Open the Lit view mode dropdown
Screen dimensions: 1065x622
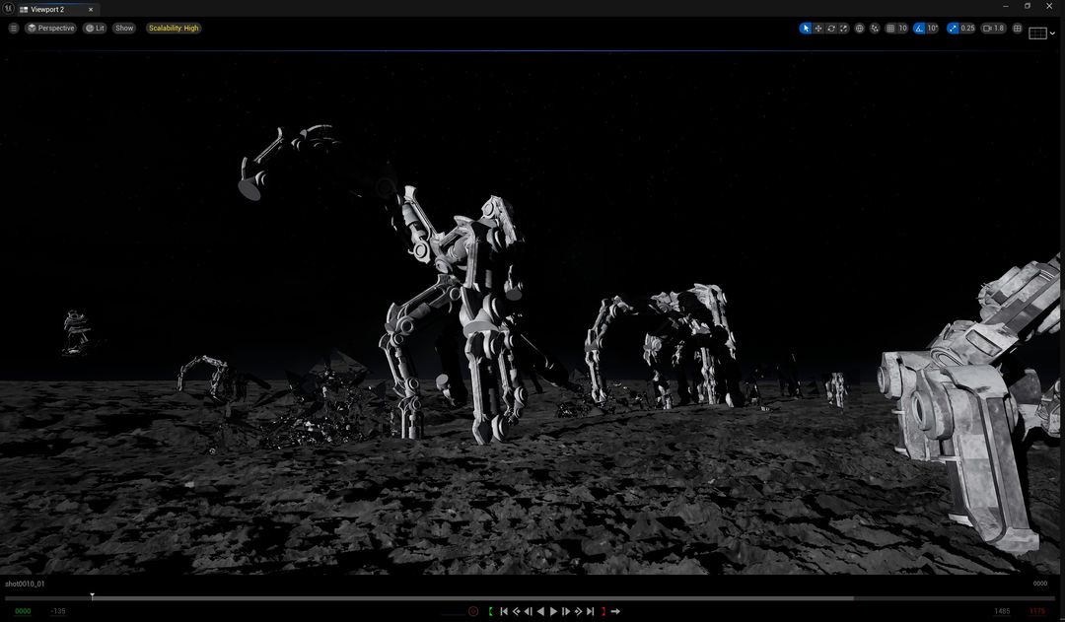[95, 29]
